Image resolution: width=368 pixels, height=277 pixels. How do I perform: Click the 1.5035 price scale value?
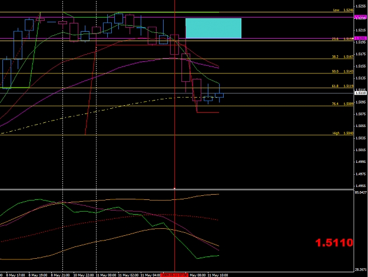[361, 138]
